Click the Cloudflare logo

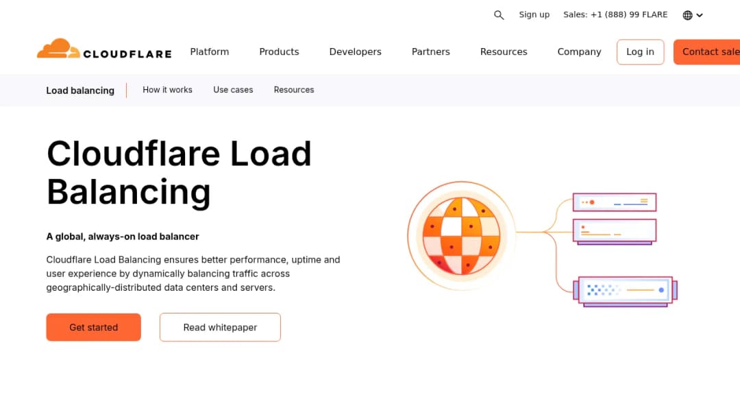coord(104,49)
